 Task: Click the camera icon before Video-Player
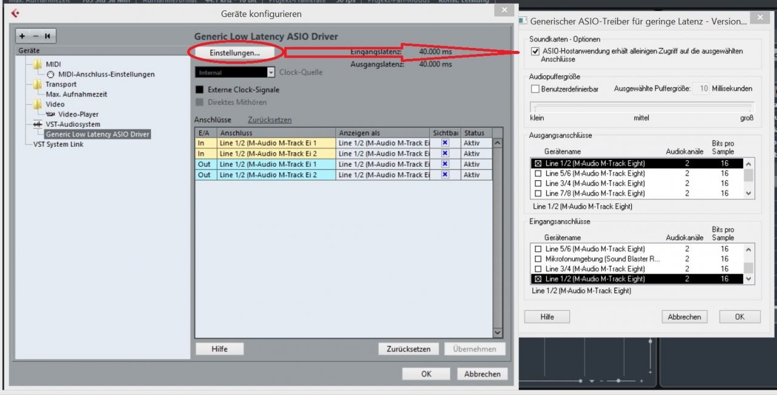51,114
